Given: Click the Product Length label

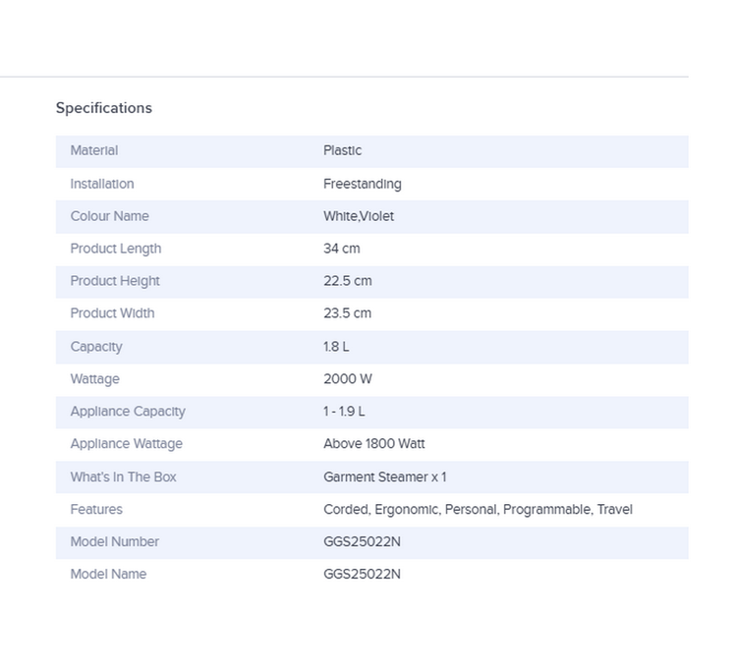Looking at the screenshot, I should (x=115, y=249).
